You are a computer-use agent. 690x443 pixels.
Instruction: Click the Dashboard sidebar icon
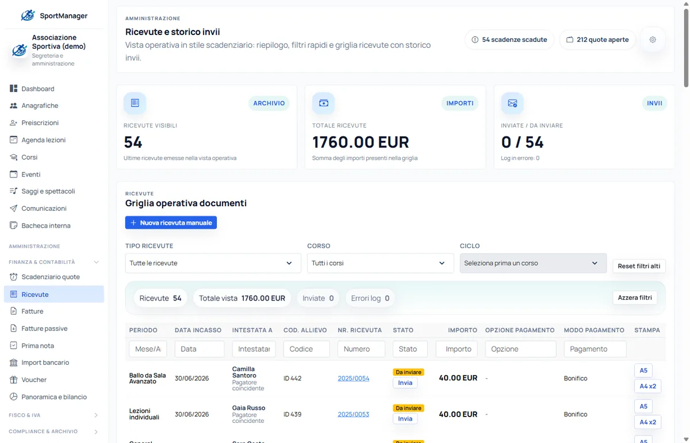click(x=14, y=88)
